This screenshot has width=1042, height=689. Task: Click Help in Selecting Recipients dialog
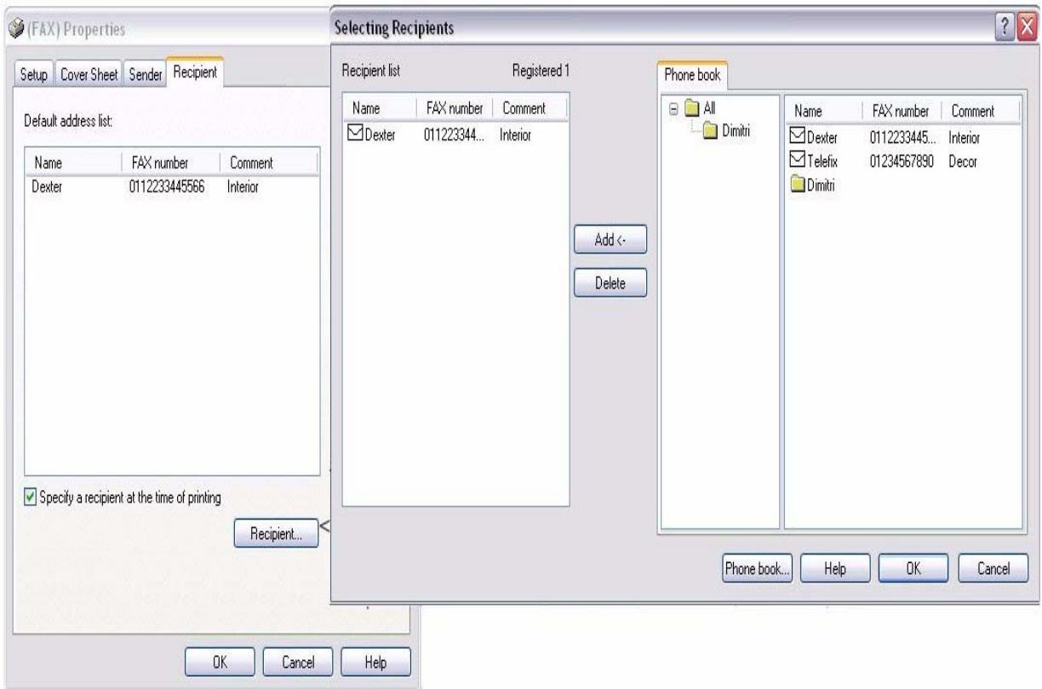pos(834,567)
